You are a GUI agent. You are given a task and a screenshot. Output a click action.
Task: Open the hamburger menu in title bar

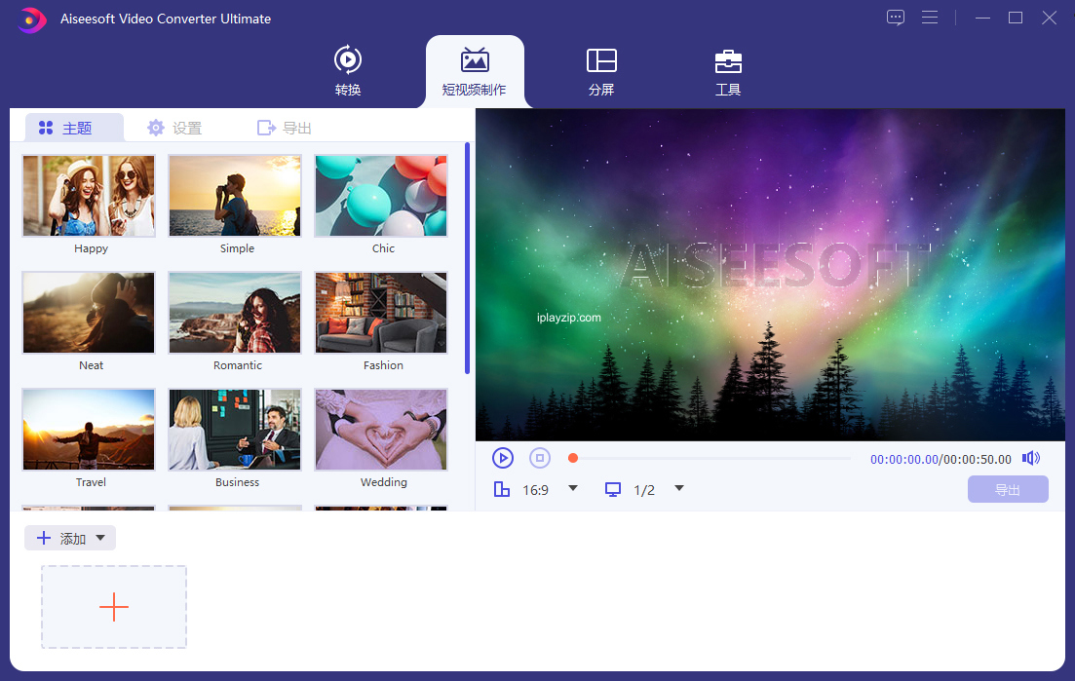pos(930,18)
